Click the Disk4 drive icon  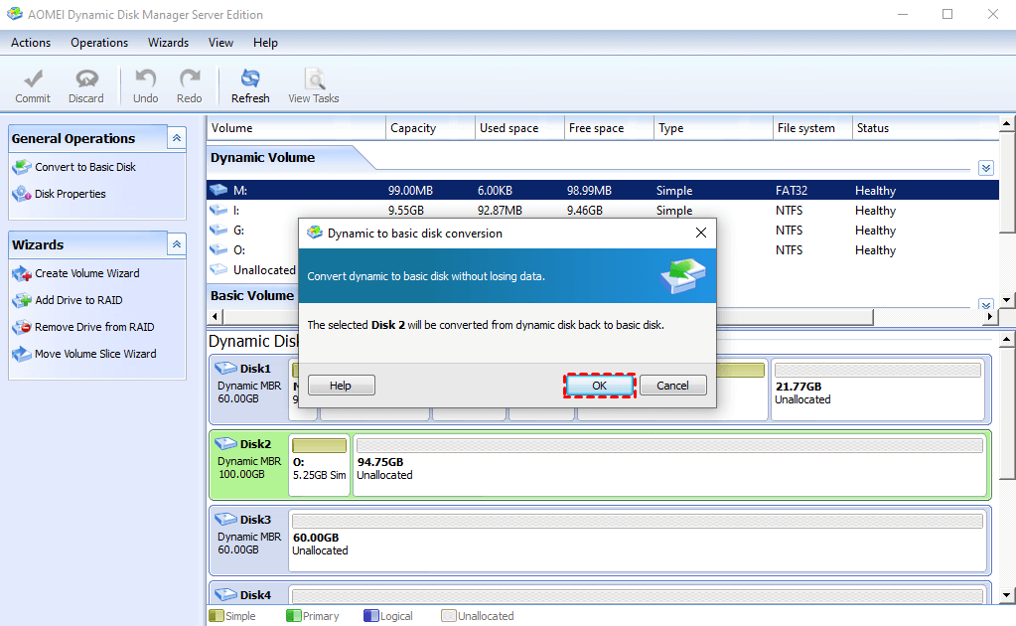pos(225,594)
